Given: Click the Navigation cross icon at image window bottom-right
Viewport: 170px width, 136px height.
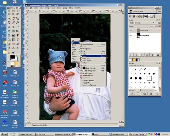Looking at the screenshot, I should pos(123,122).
